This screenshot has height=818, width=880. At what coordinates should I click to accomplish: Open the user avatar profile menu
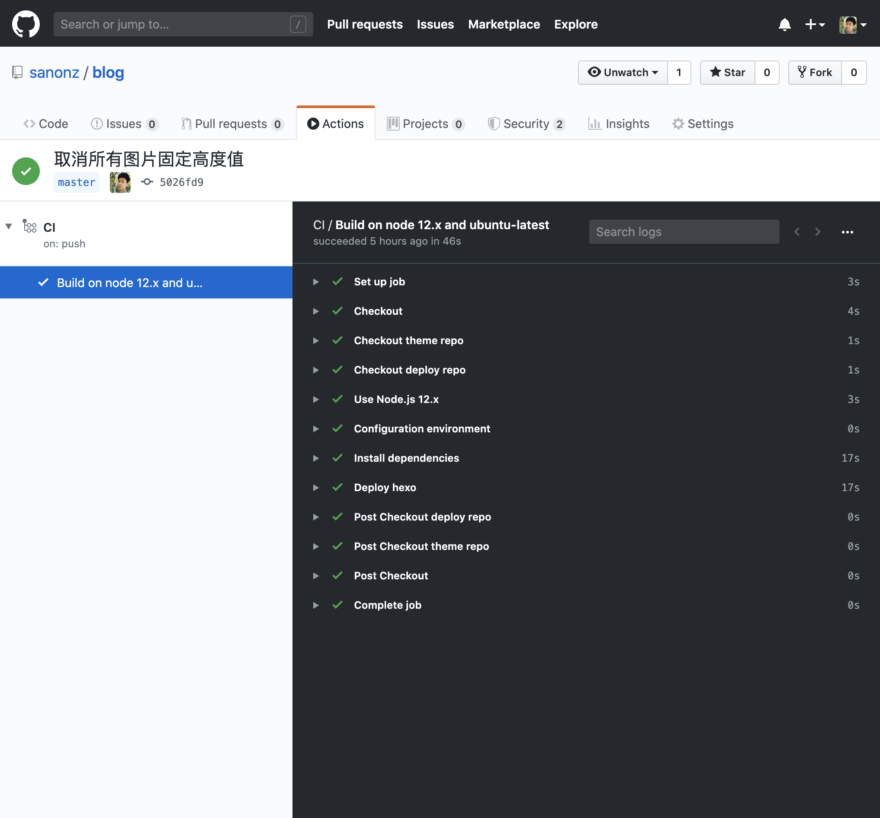(852, 24)
